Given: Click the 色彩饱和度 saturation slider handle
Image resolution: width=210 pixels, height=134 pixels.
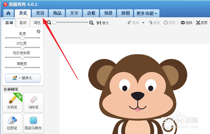Looking at the screenshot, I should click(x=22, y=57).
